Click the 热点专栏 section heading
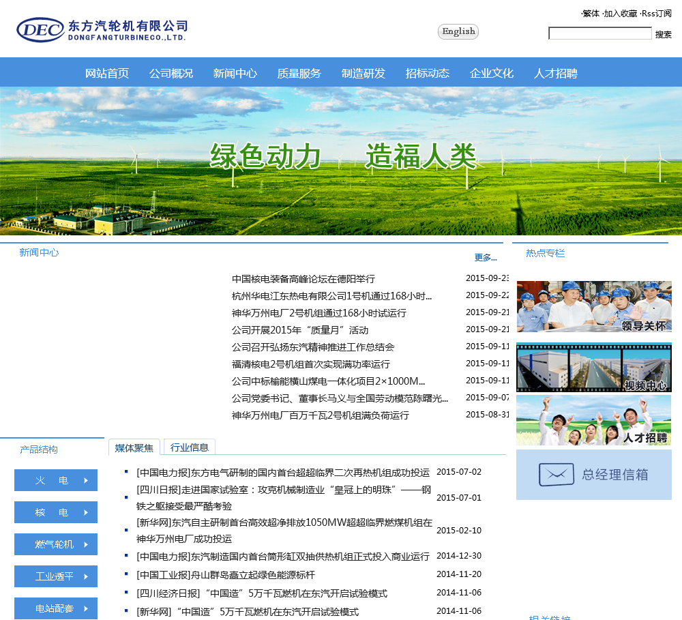This screenshot has width=682, height=620. (x=546, y=253)
